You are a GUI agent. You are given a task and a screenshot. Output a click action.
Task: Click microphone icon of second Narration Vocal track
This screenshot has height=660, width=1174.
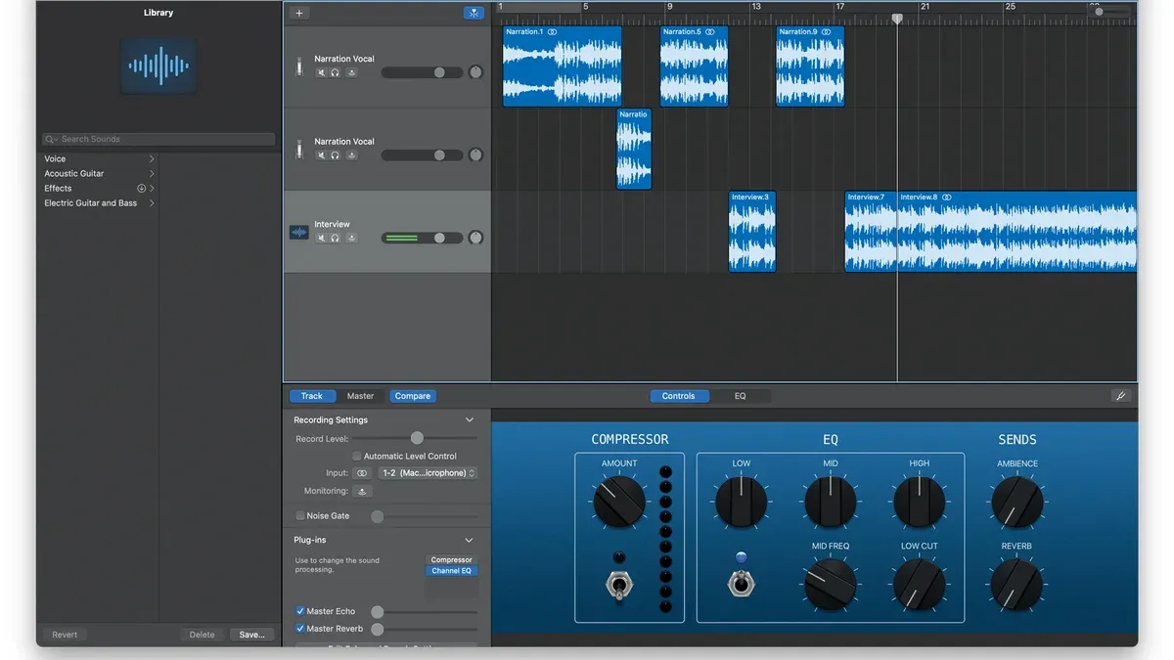coord(299,150)
